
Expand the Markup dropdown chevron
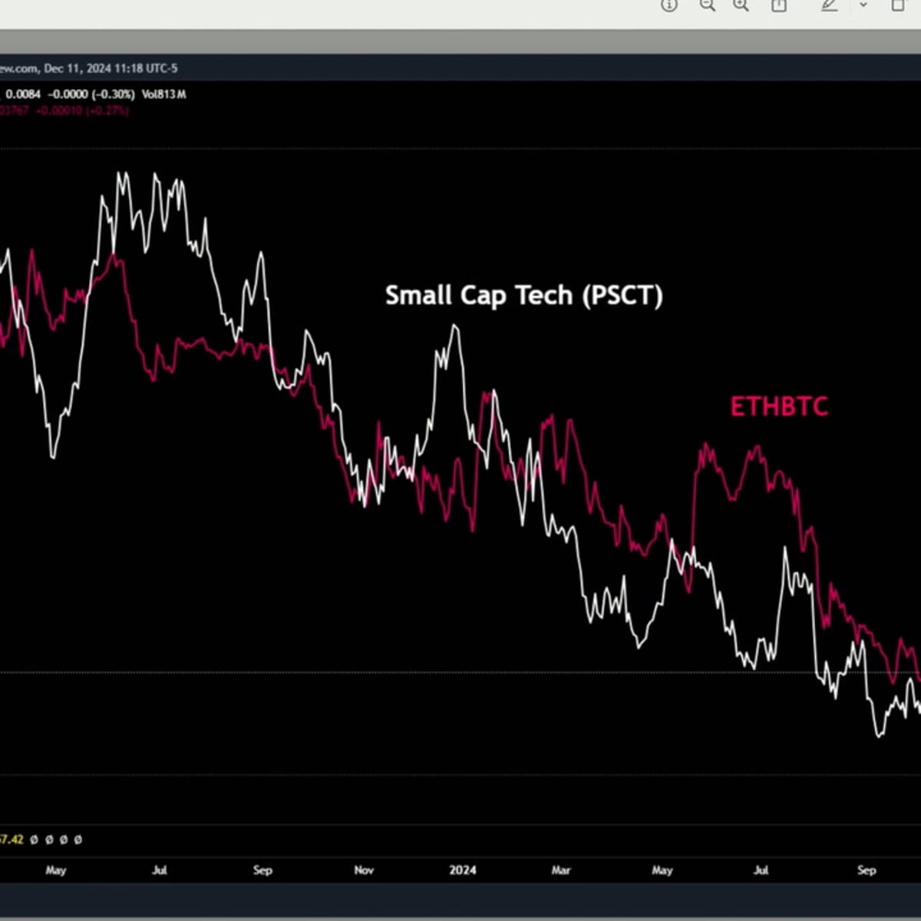click(863, 5)
